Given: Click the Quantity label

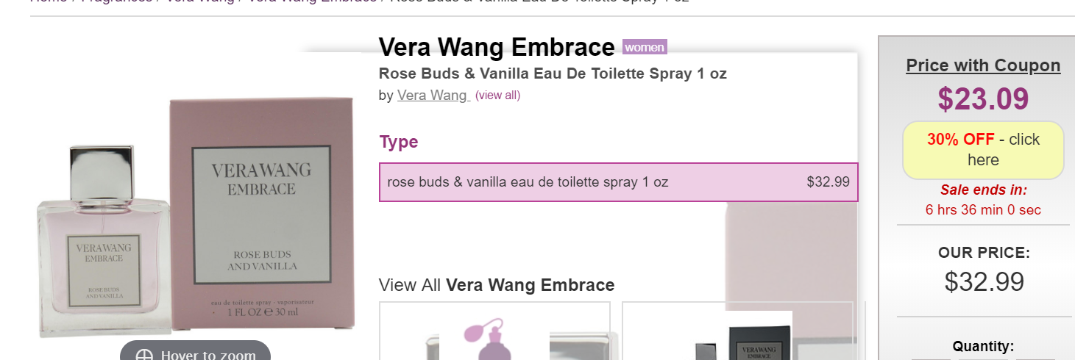Looking at the screenshot, I should [983, 346].
